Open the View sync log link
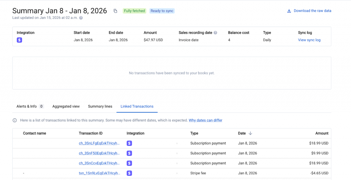Screen dimensions: 351x180 (309, 40)
